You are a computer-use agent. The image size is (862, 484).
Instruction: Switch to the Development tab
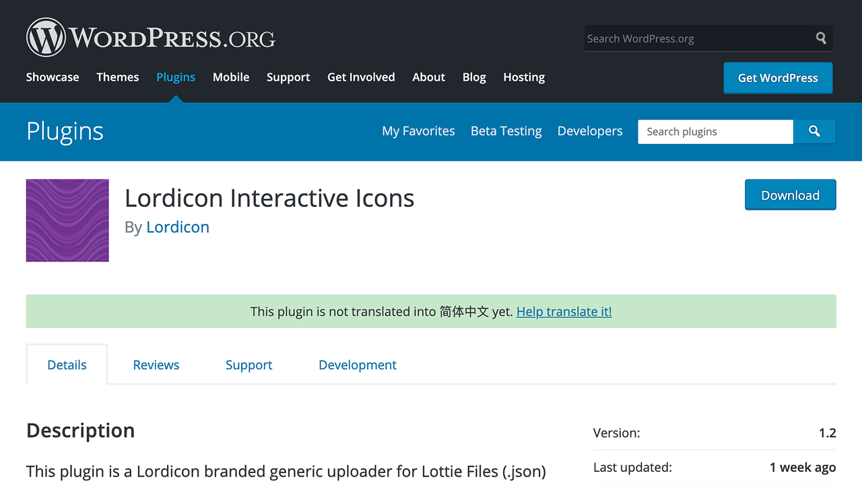point(357,365)
